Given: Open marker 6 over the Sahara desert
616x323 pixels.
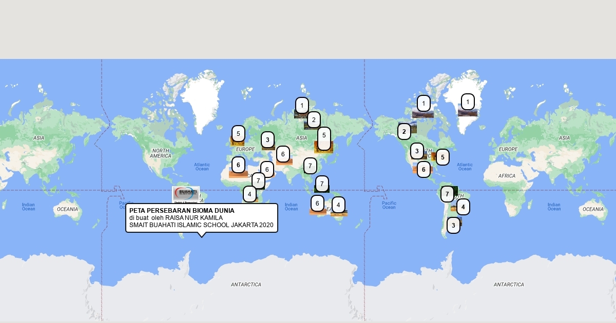Looking at the screenshot, I should (x=238, y=165).
